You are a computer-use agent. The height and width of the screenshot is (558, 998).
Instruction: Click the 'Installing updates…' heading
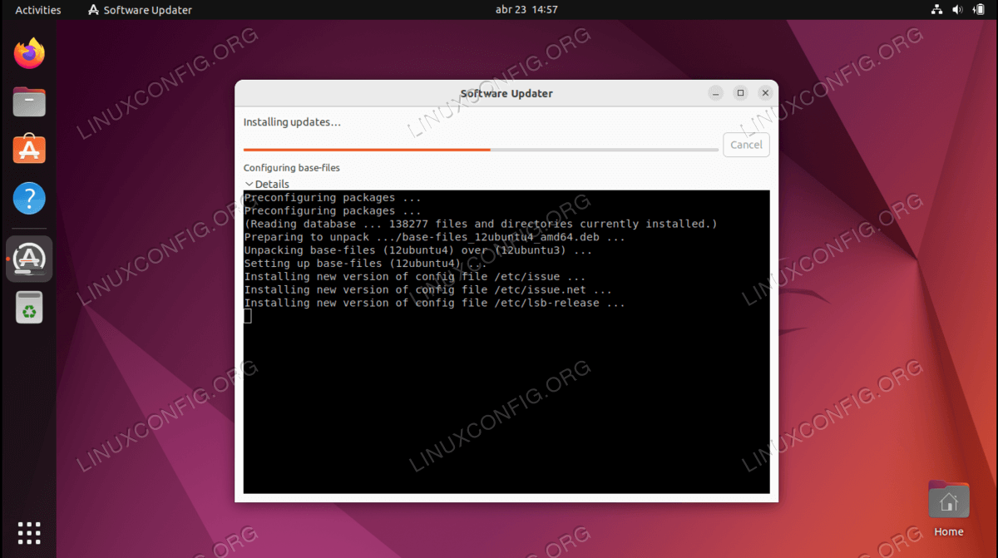coord(292,122)
